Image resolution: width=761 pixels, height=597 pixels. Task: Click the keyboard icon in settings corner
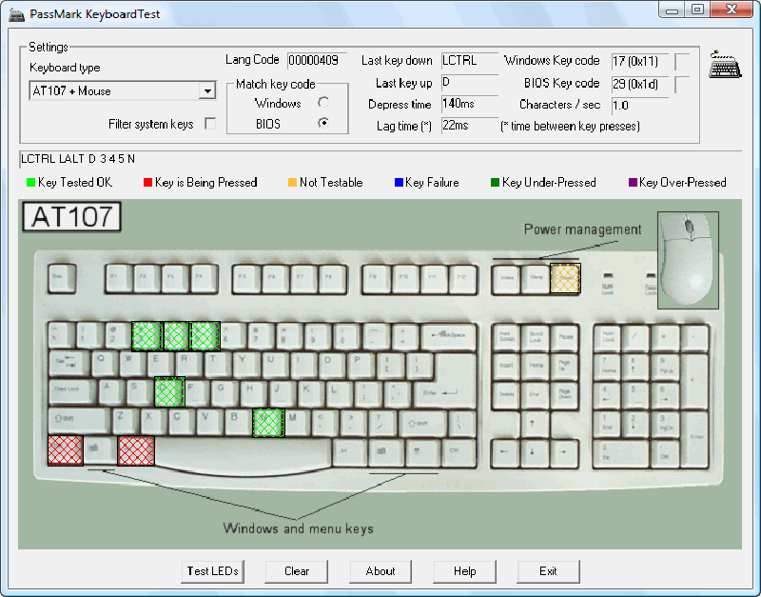(725, 64)
